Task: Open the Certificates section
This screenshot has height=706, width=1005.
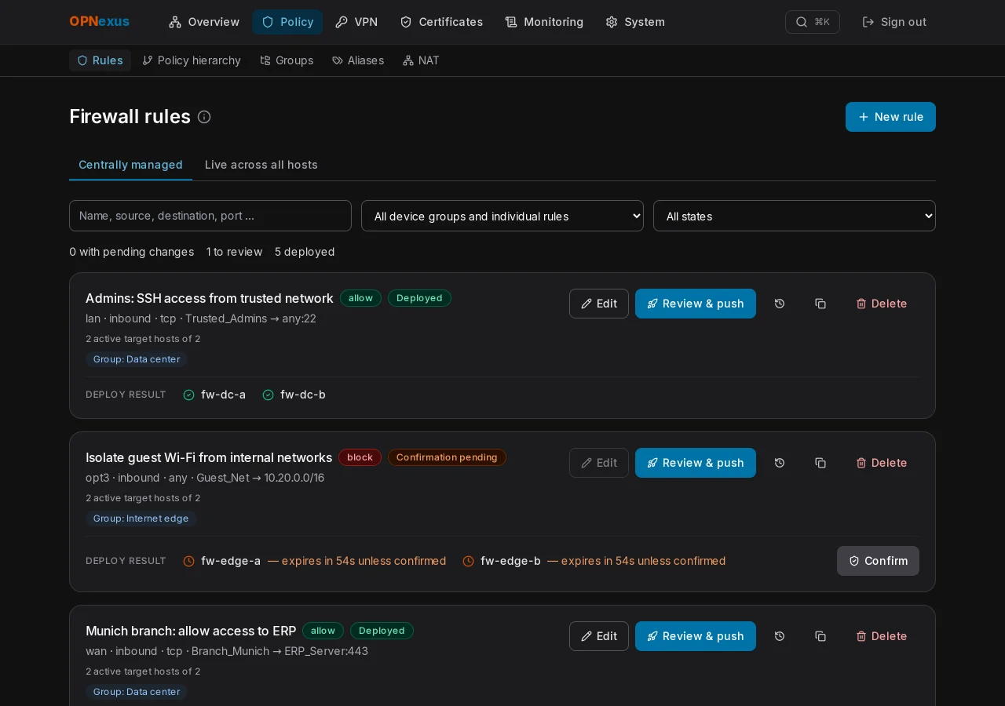Action: coord(441,22)
